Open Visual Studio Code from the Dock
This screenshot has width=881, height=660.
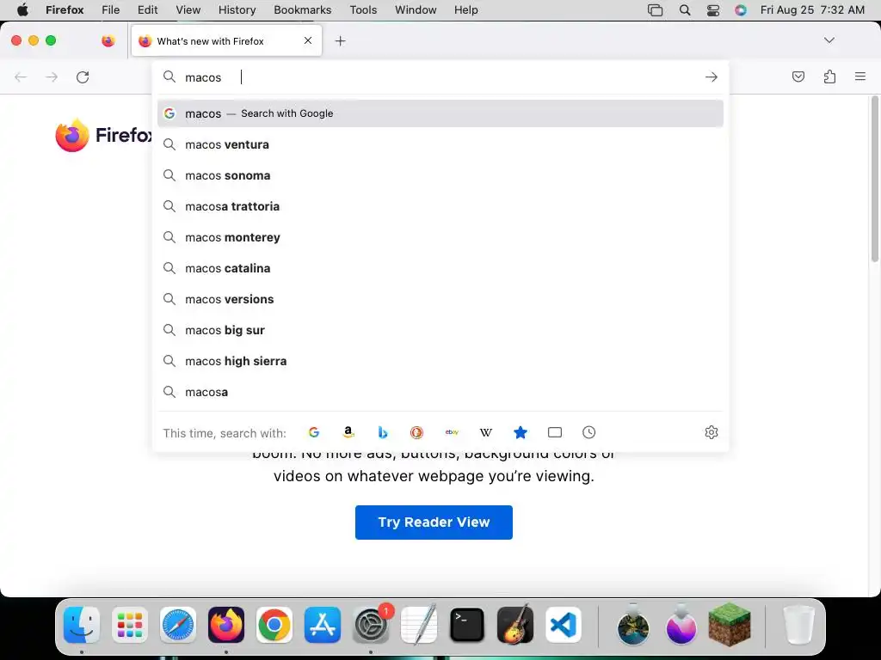pyautogui.click(x=564, y=625)
